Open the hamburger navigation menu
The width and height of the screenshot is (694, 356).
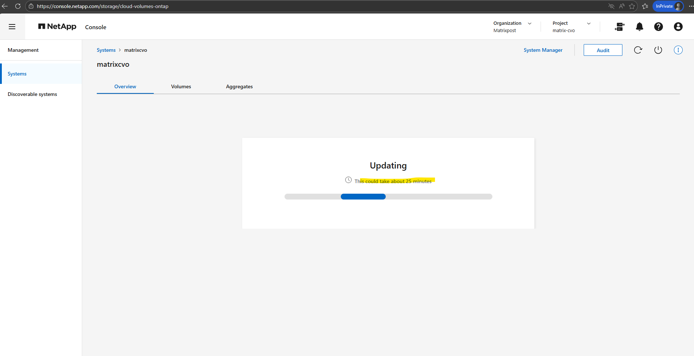pos(12,27)
